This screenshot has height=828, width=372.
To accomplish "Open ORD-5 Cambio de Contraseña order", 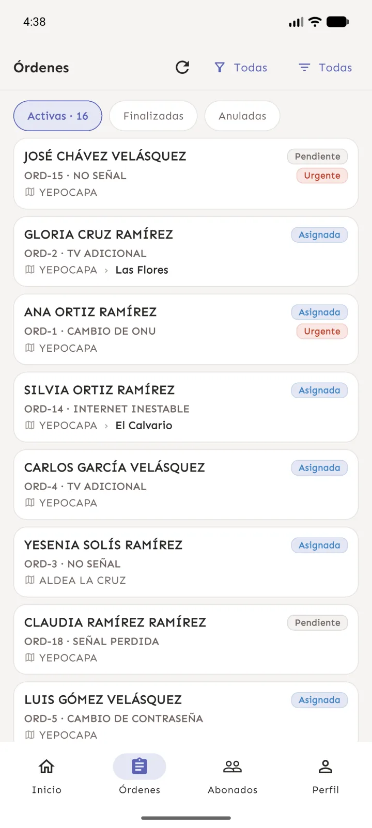I will 186,712.
